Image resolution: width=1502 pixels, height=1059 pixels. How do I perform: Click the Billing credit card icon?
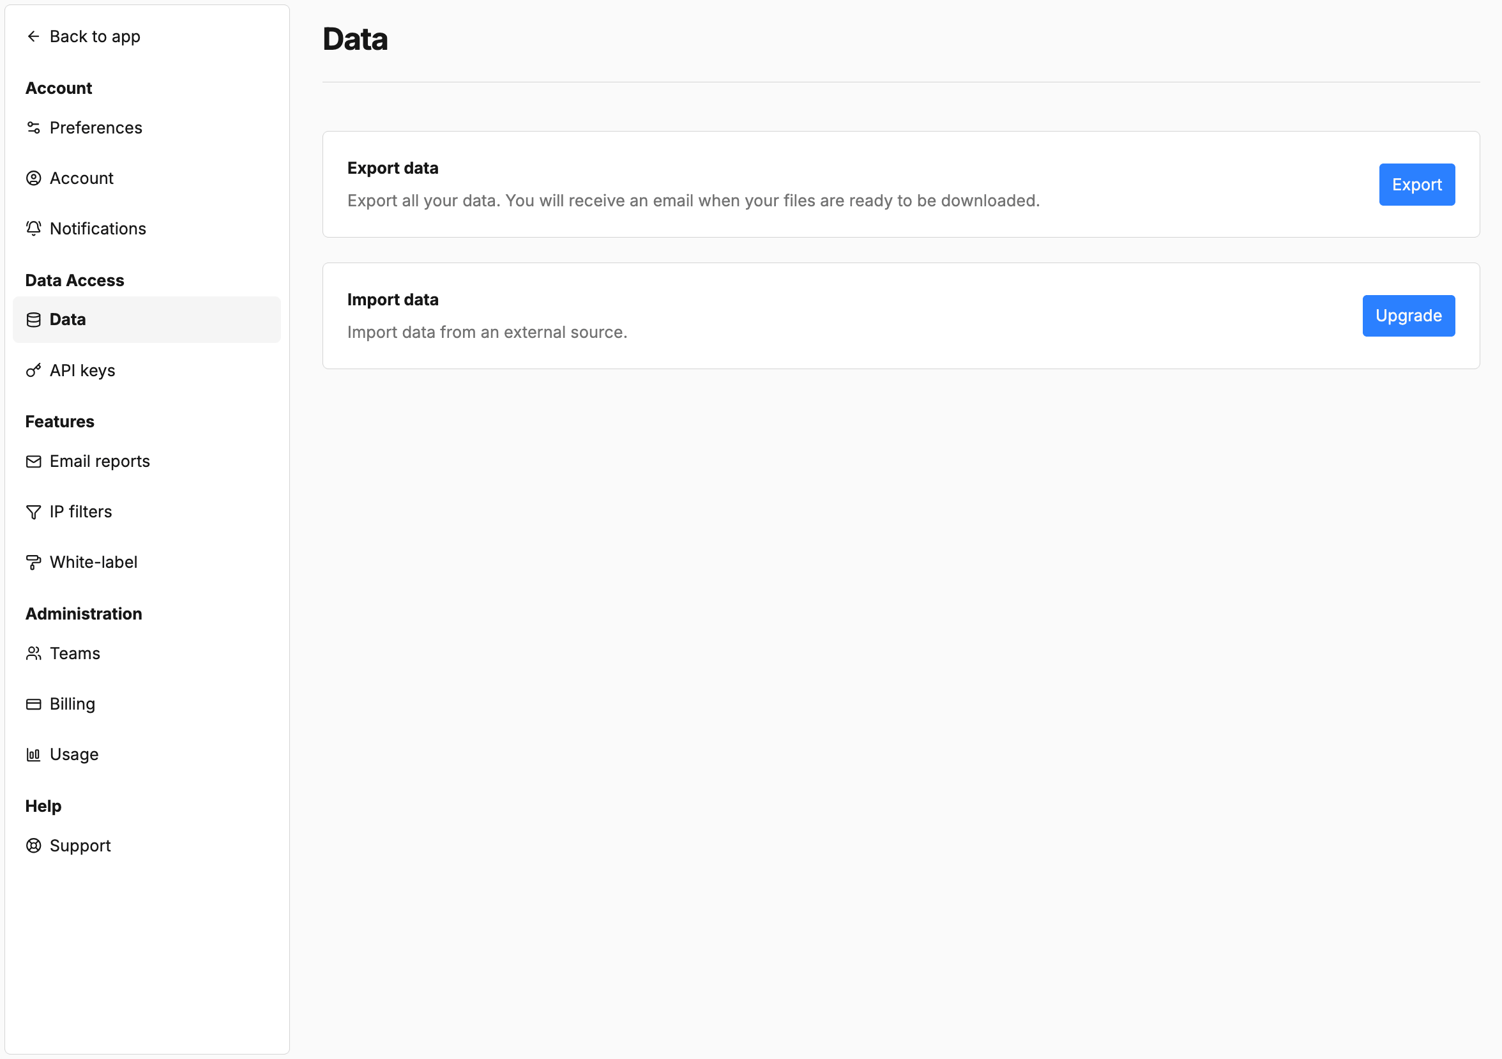(x=33, y=705)
